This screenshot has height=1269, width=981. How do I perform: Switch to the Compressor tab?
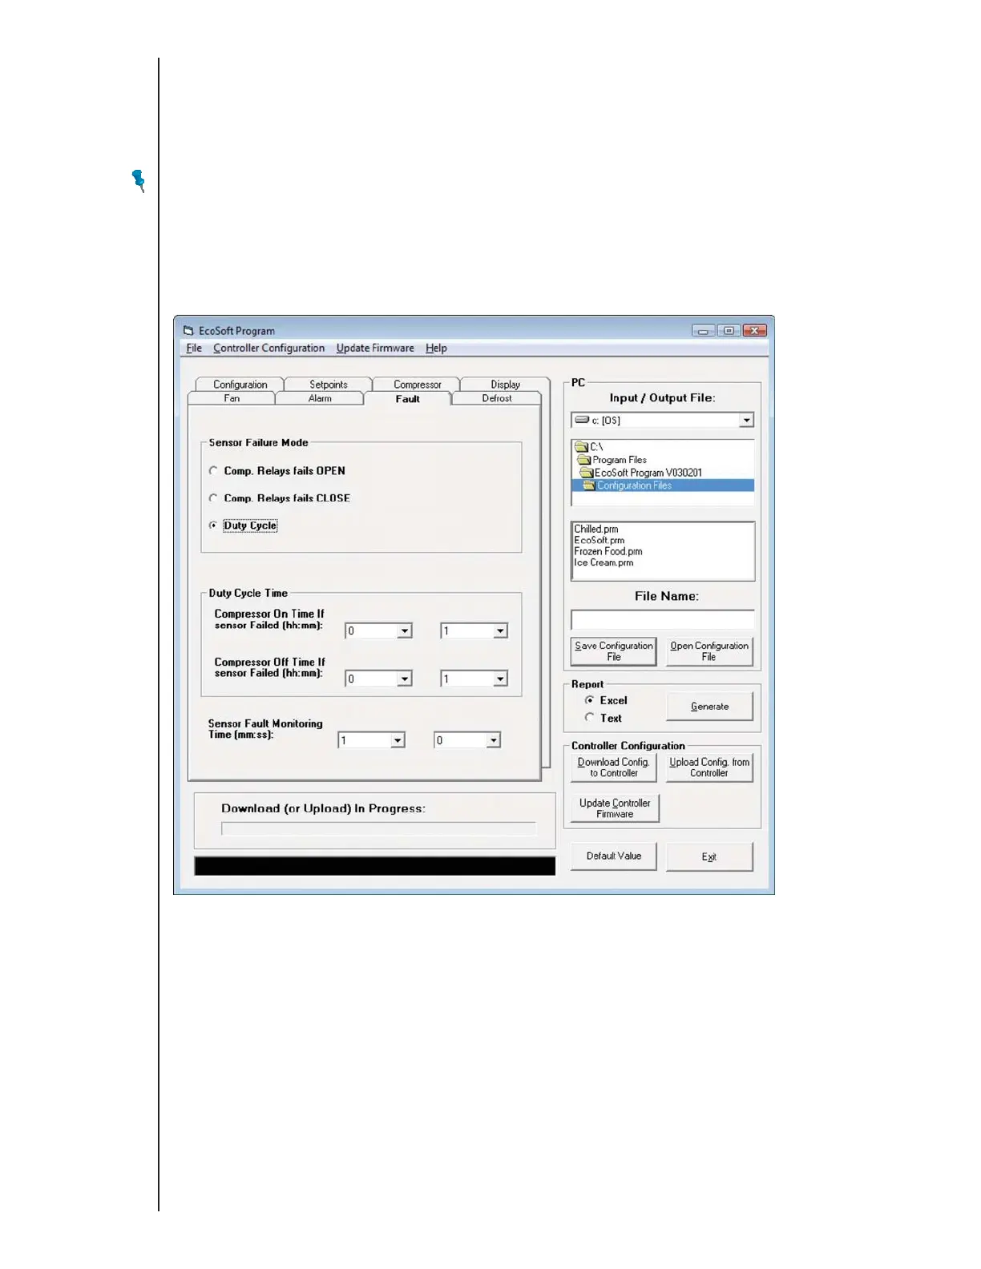pyautogui.click(x=417, y=385)
